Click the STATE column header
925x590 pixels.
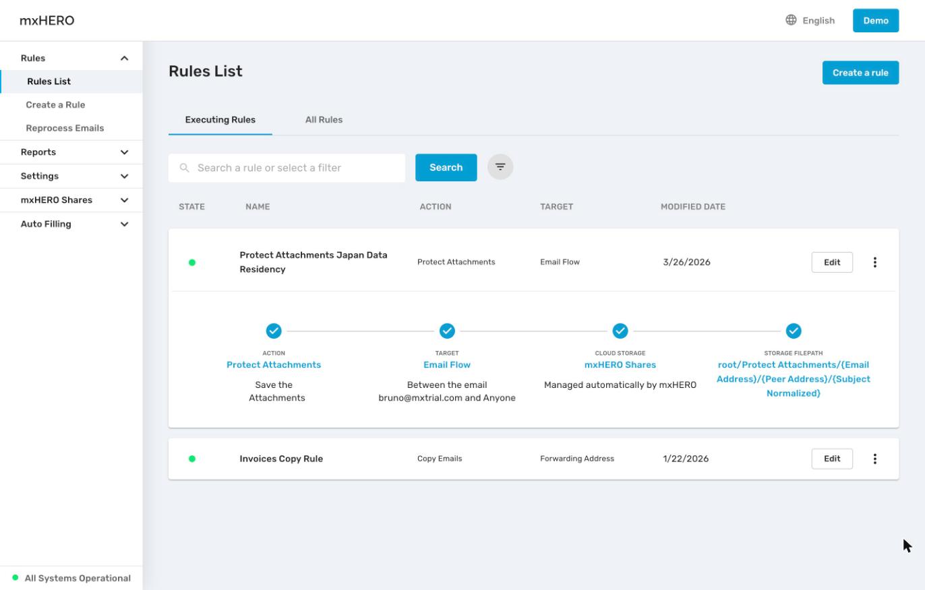pyautogui.click(x=191, y=207)
